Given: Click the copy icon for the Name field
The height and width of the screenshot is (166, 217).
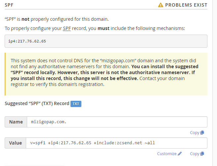Looking at the screenshot, I should 202,133.
